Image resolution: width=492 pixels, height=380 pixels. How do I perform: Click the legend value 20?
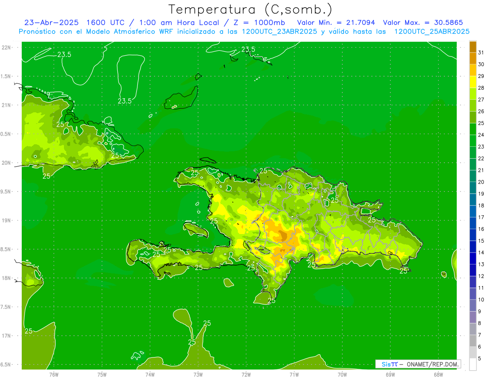(481, 182)
